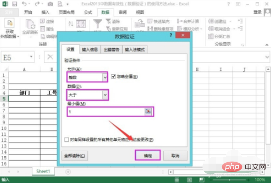Click the 分列 text-to-columns icon
The width and height of the screenshot is (271, 183).
(x=140, y=23)
